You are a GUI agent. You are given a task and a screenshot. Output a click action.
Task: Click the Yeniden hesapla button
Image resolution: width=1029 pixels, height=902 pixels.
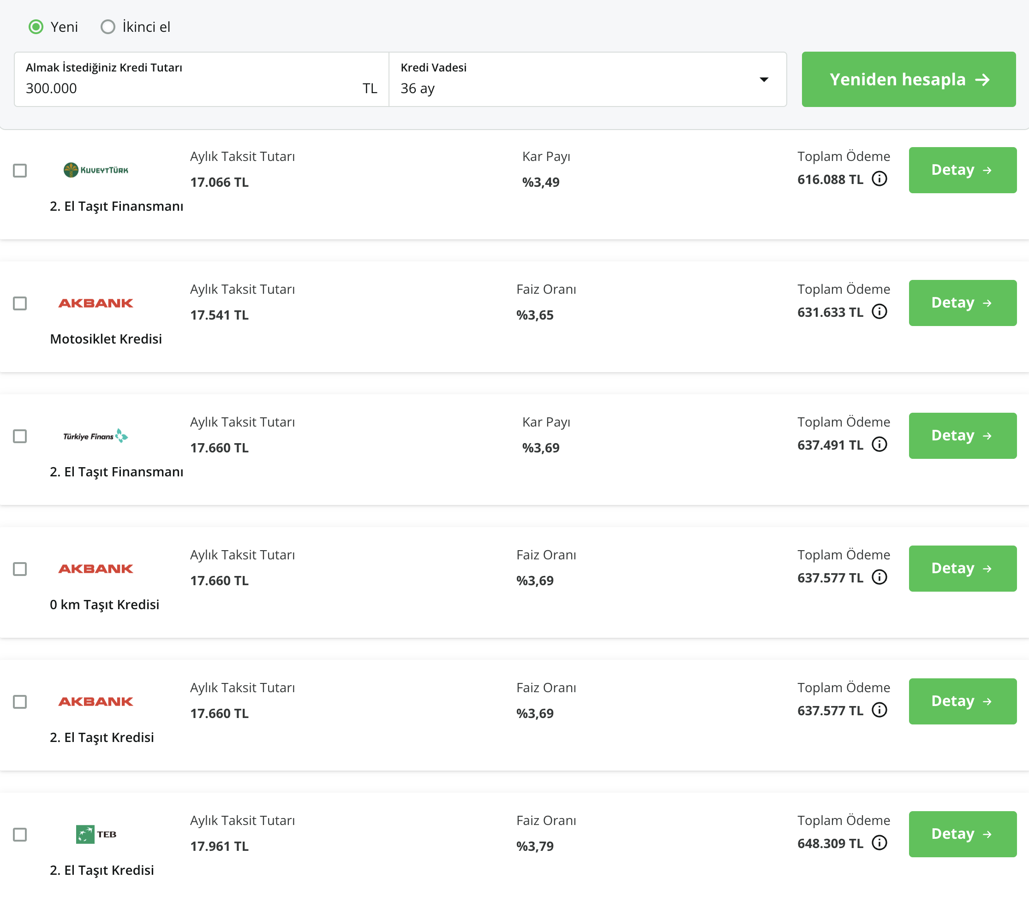(909, 79)
